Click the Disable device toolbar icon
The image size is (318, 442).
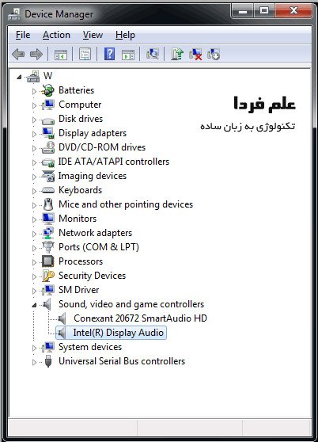click(214, 54)
